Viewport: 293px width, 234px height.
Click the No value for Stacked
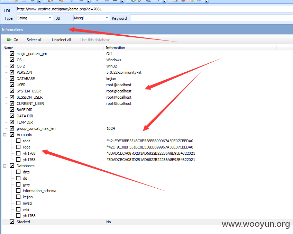(108, 222)
